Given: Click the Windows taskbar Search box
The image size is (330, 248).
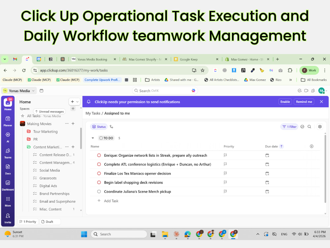Looking at the screenshot, I should coord(119,234).
